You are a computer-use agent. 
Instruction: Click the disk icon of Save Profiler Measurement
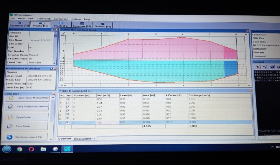[11, 107]
